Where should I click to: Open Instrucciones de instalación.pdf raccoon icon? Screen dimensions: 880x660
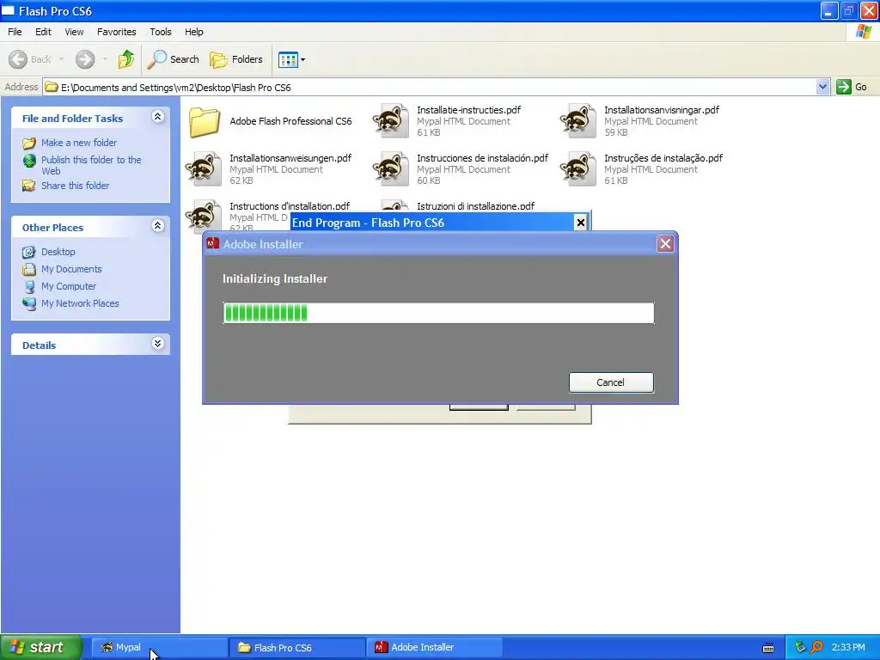click(391, 169)
